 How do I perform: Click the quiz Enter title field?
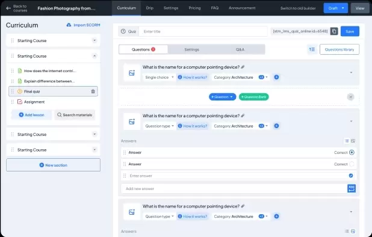tap(203, 31)
